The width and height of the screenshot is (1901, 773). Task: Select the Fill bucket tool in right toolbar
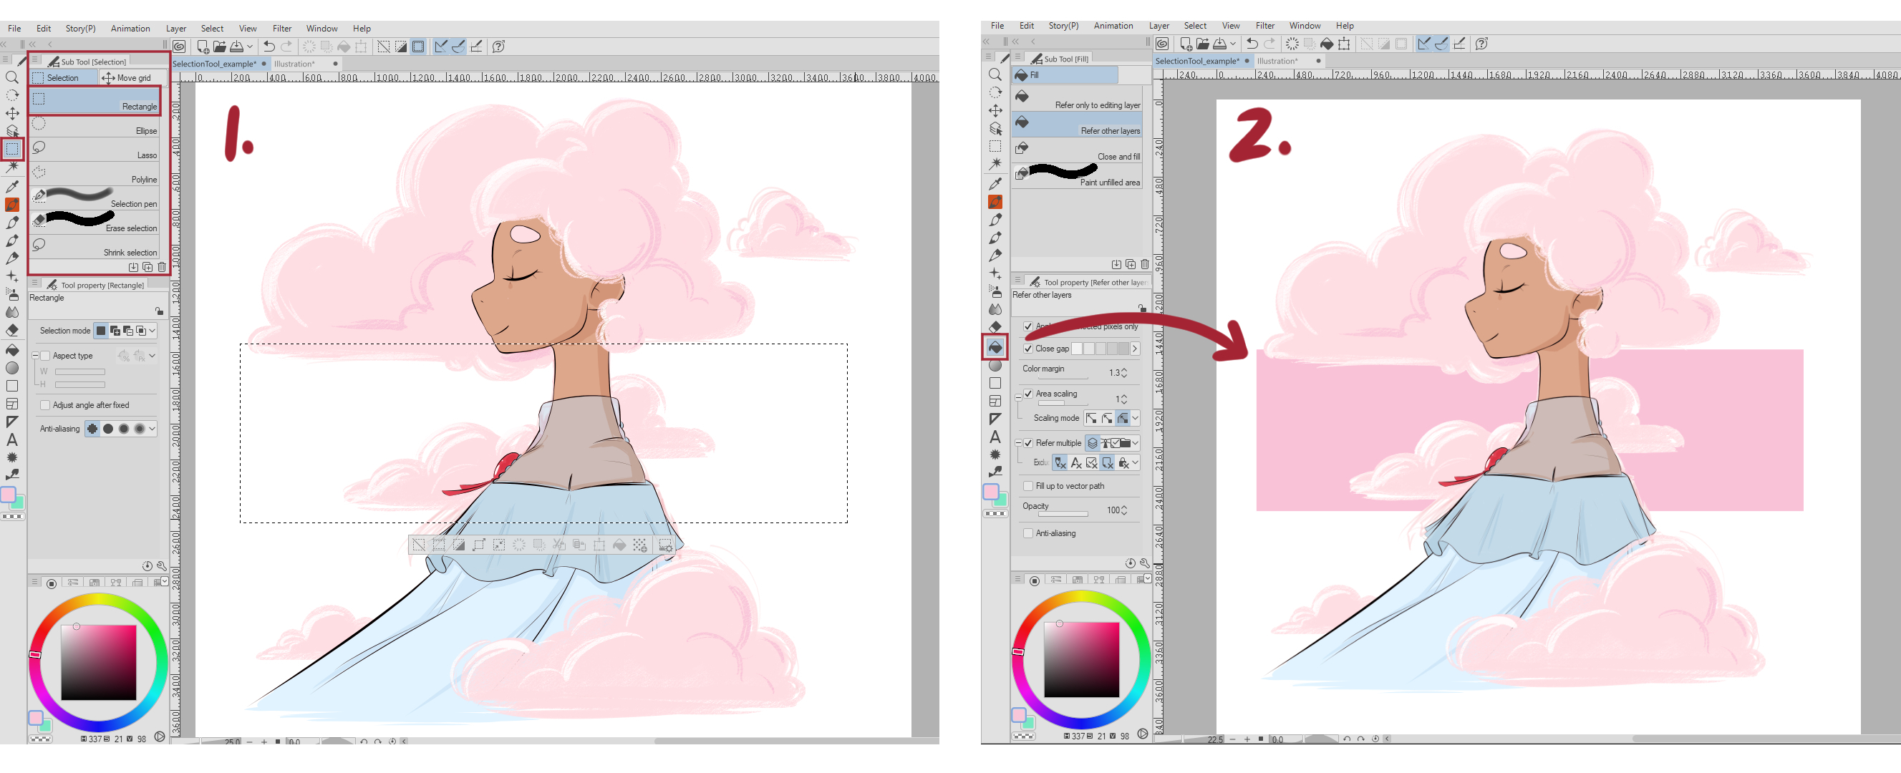[x=995, y=346]
